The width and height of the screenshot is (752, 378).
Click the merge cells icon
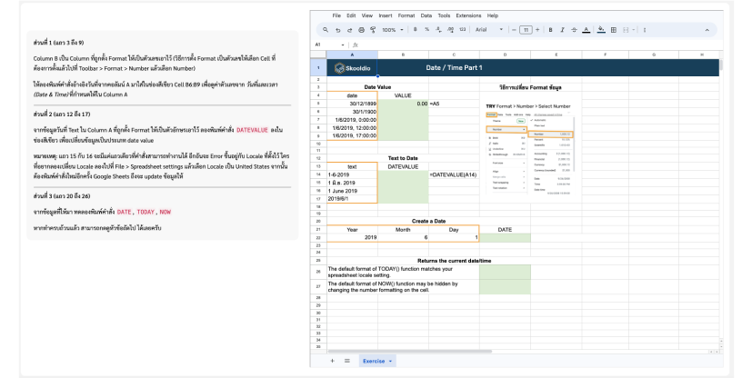pos(626,30)
